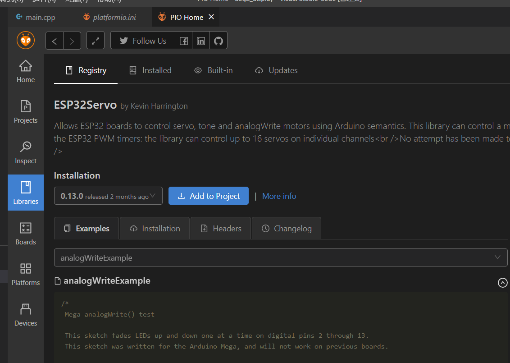Open Platforms in the sidebar
The width and height of the screenshot is (510, 363).
pos(26,274)
